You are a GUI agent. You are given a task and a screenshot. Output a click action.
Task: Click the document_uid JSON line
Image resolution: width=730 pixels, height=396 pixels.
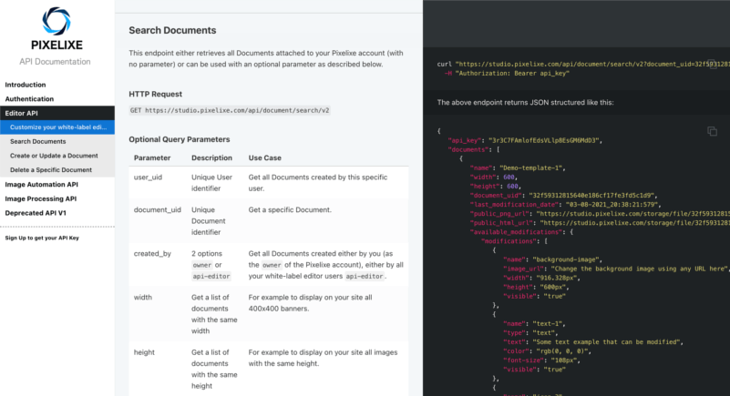click(x=563, y=196)
